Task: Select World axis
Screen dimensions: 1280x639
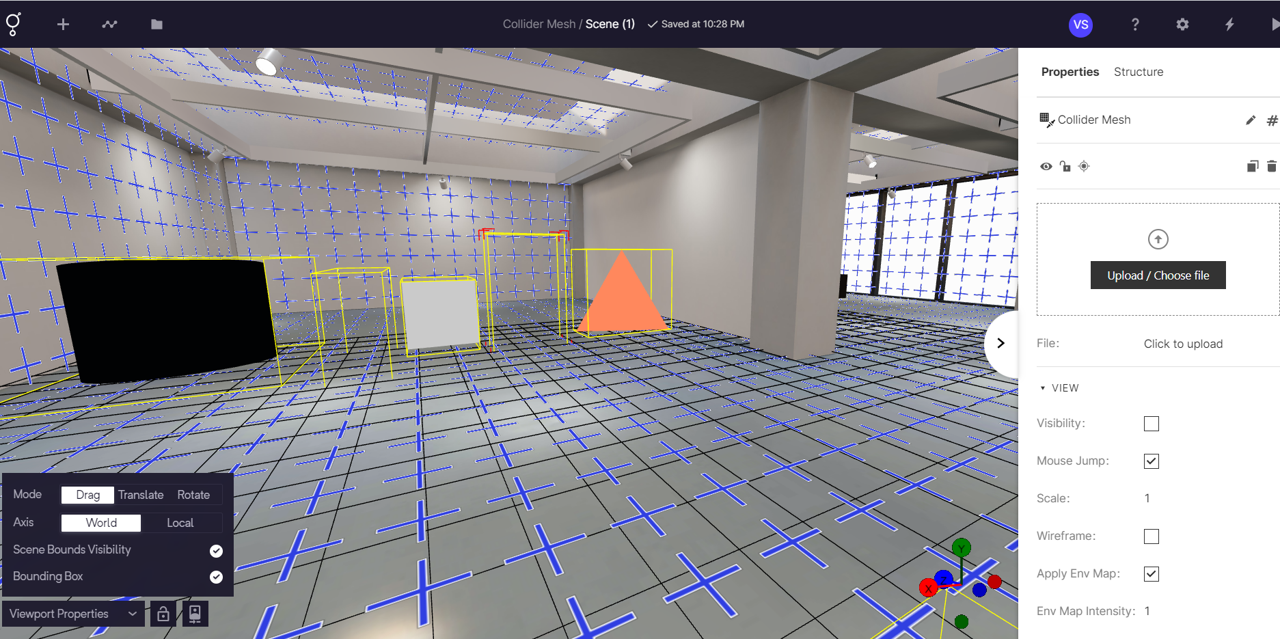Action: [x=101, y=523]
